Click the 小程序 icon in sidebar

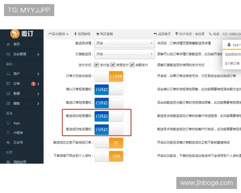click(8, 133)
